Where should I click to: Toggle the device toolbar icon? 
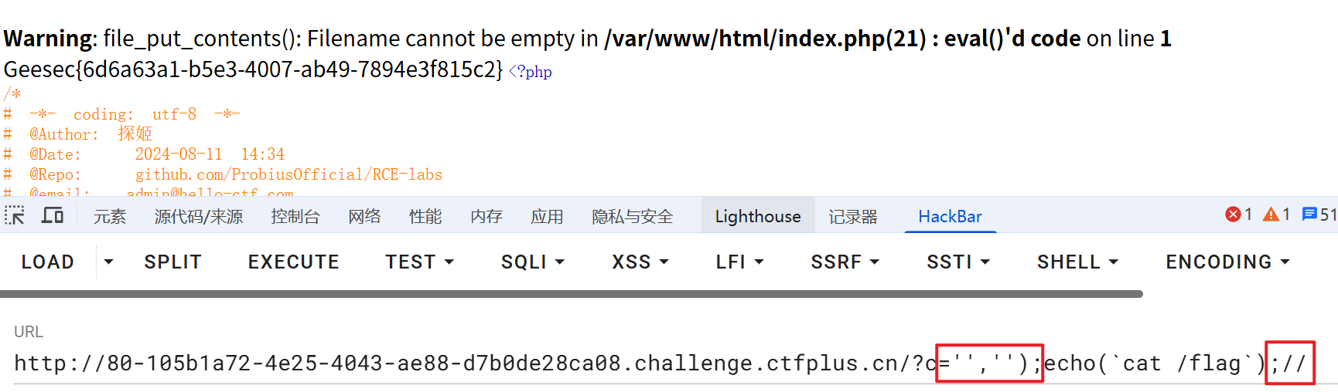tap(53, 215)
